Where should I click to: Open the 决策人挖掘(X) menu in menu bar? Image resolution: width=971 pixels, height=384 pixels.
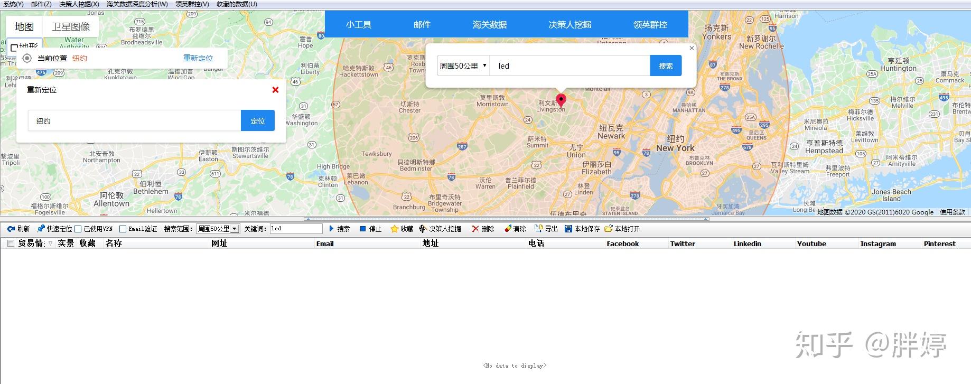[x=79, y=4]
